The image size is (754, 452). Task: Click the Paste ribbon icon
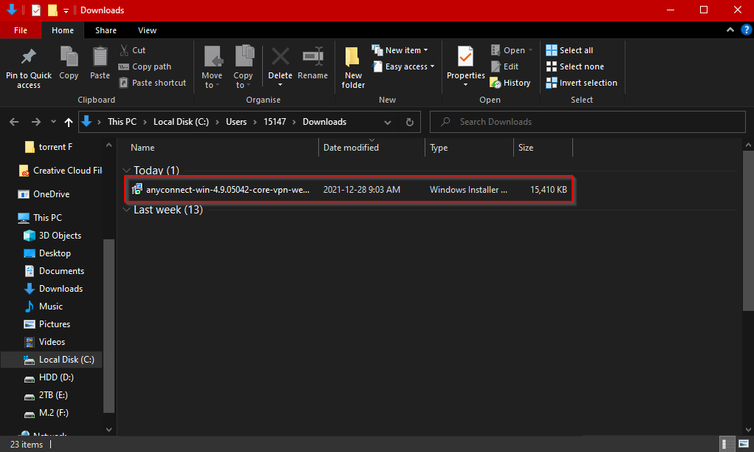(100, 57)
